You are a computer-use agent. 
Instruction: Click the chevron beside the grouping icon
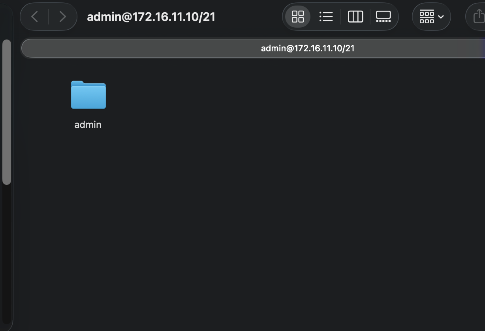click(441, 17)
